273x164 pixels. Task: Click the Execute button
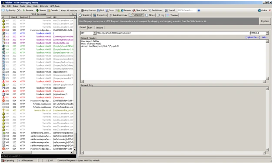tap(265, 21)
